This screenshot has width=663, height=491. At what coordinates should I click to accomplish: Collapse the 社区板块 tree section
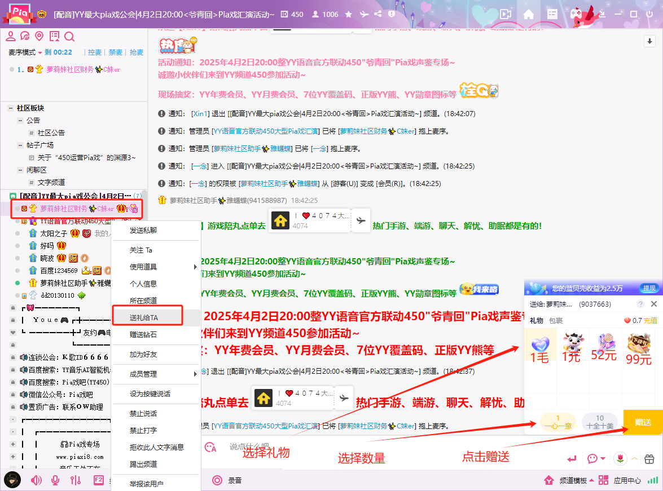pyautogui.click(x=11, y=108)
